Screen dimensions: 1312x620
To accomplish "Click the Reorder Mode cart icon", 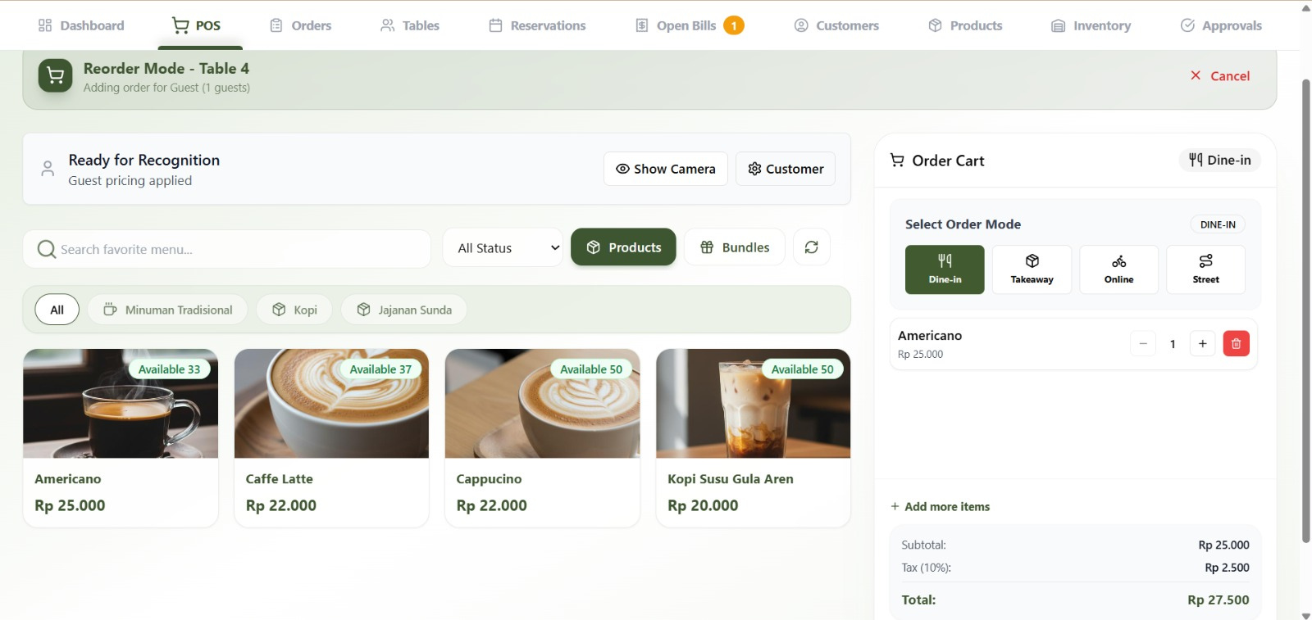I will coord(55,76).
